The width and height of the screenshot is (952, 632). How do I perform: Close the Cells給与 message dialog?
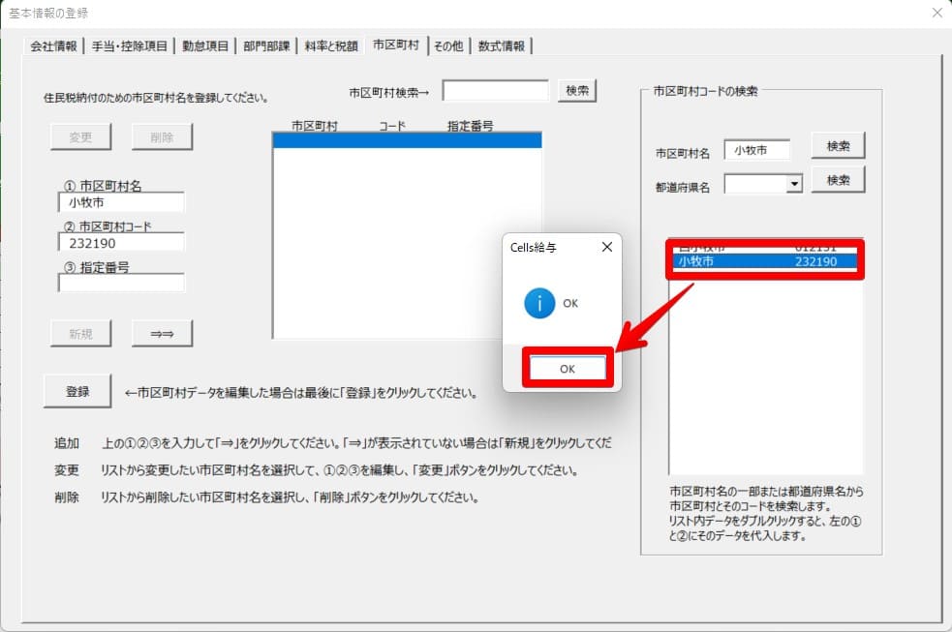click(606, 247)
